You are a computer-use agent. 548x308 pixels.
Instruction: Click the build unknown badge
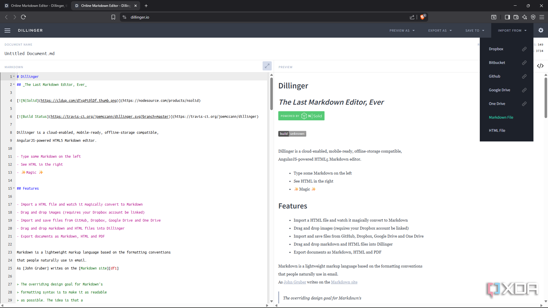(x=292, y=134)
